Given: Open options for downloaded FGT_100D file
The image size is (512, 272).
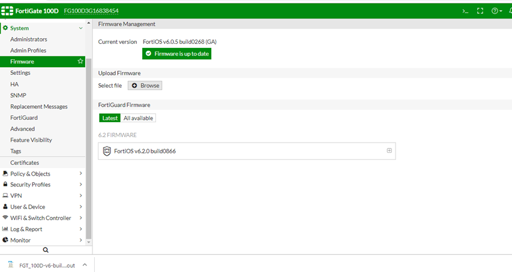Looking at the screenshot, I should click(85, 265).
